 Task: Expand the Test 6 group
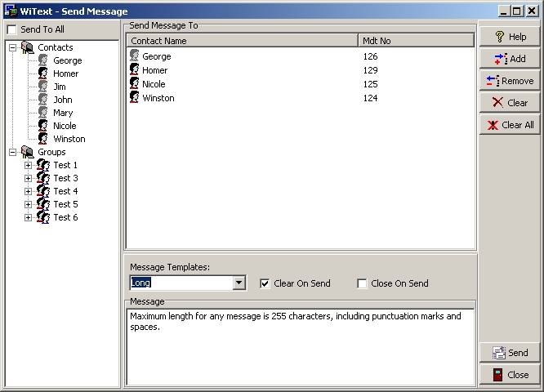(28, 217)
